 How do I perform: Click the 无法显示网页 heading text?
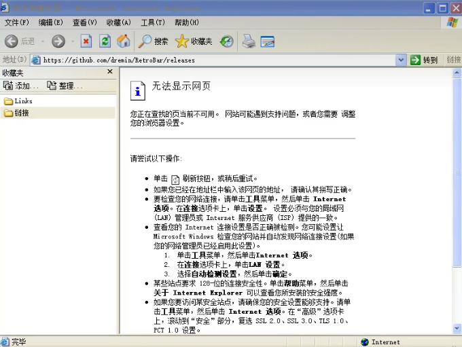[181, 86]
